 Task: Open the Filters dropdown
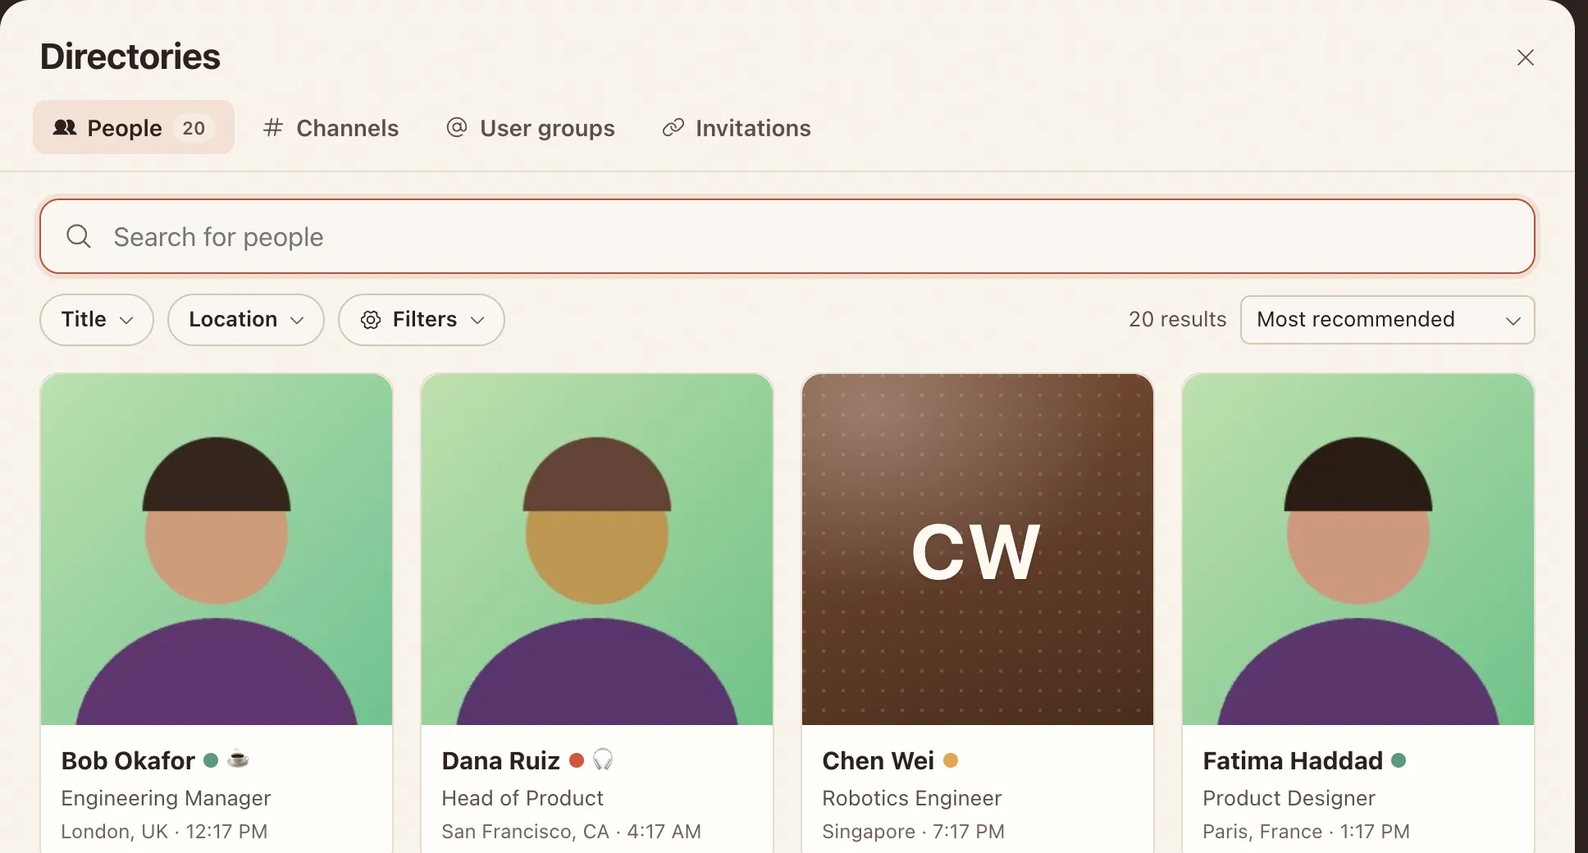(x=422, y=320)
